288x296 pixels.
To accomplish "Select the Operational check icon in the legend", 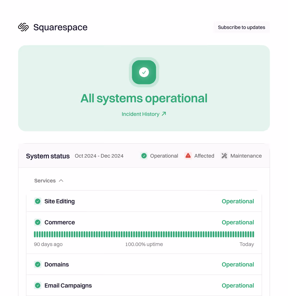I will point(144,156).
